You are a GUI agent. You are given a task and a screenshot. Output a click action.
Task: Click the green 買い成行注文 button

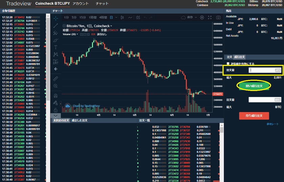click(x=253, y=86)
